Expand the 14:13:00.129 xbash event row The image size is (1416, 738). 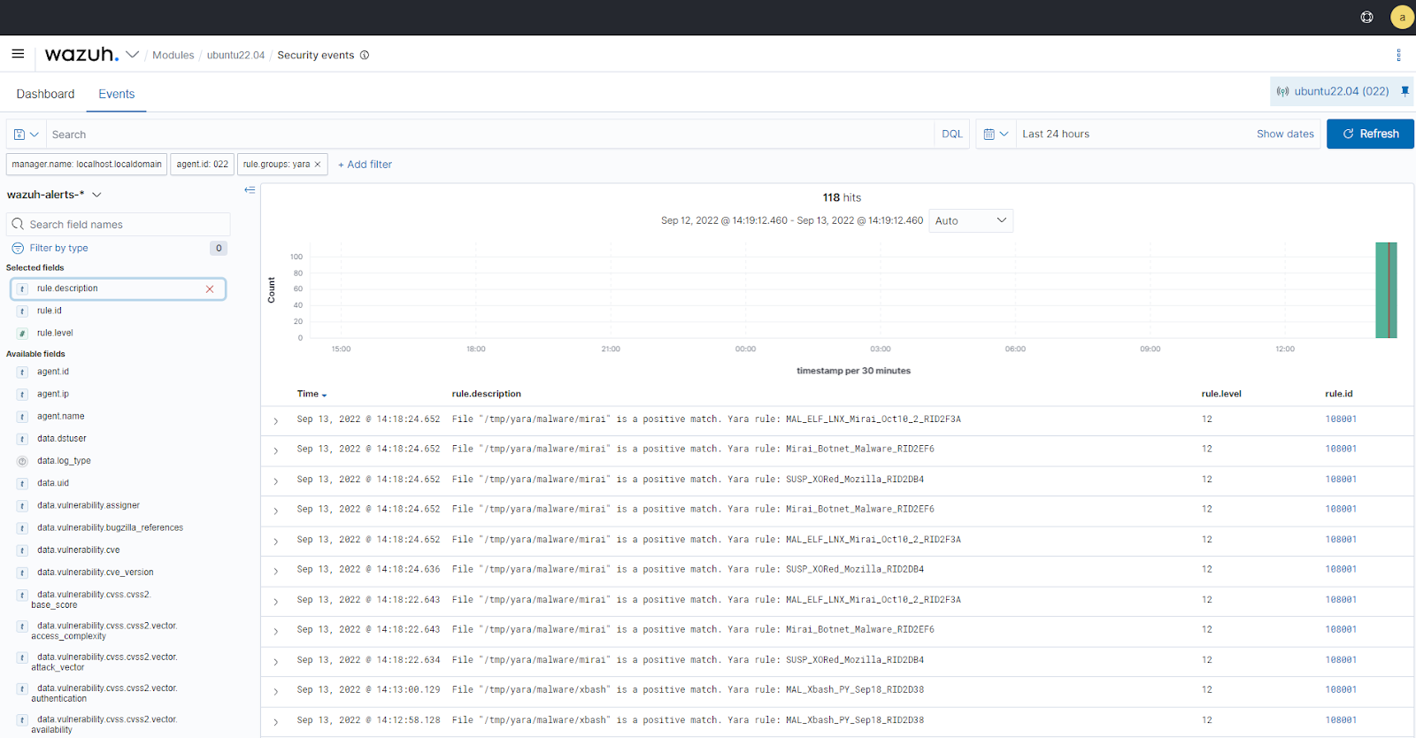click(x=276, y=692)
